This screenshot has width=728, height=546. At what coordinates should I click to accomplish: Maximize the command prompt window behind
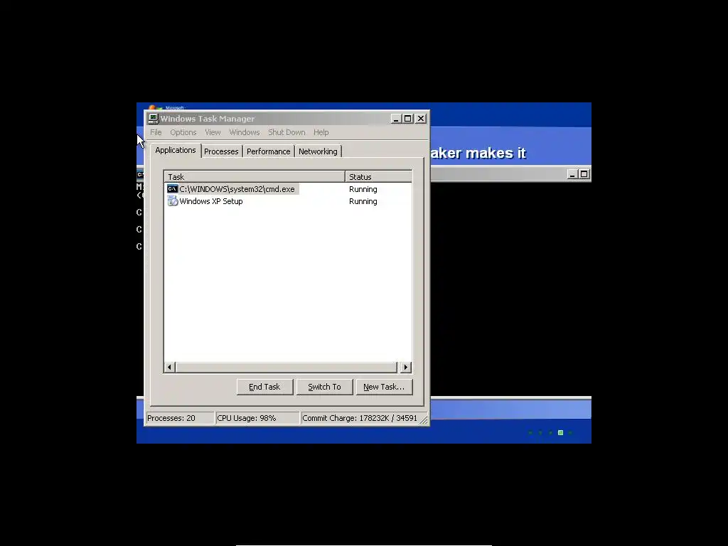584,174
